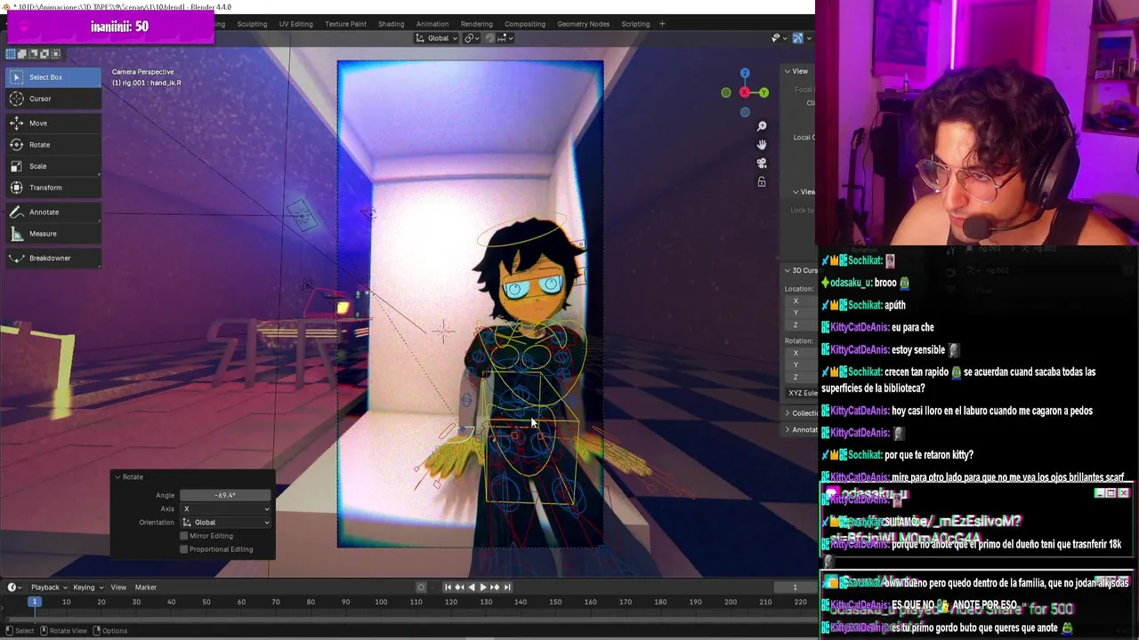Click the blue Z axis gizmo ball

[745, 74]
